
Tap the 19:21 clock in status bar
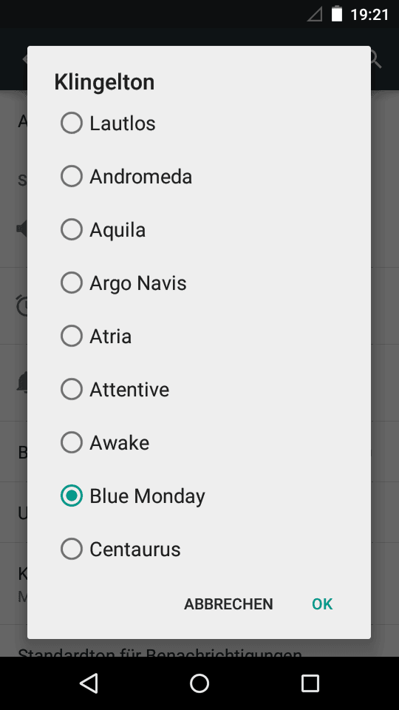click(x=369, y=15)
